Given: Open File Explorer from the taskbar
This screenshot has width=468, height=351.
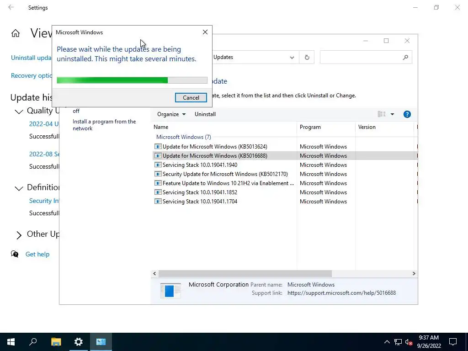Looking at the screenshot, I should (x=56, y=342).
